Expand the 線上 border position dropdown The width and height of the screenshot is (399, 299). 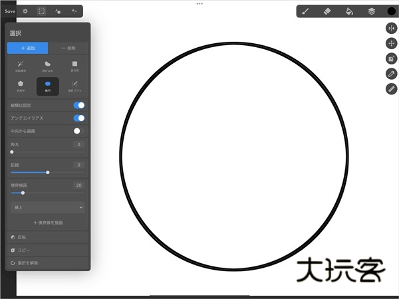pos(47,207)
